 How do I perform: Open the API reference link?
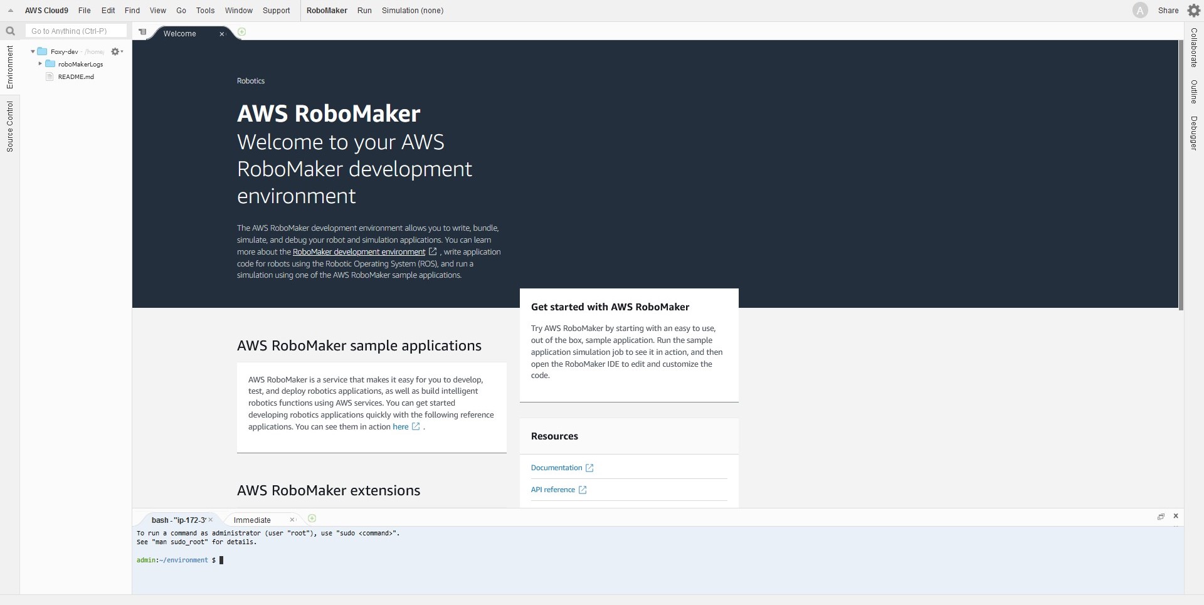click(552, 490)
